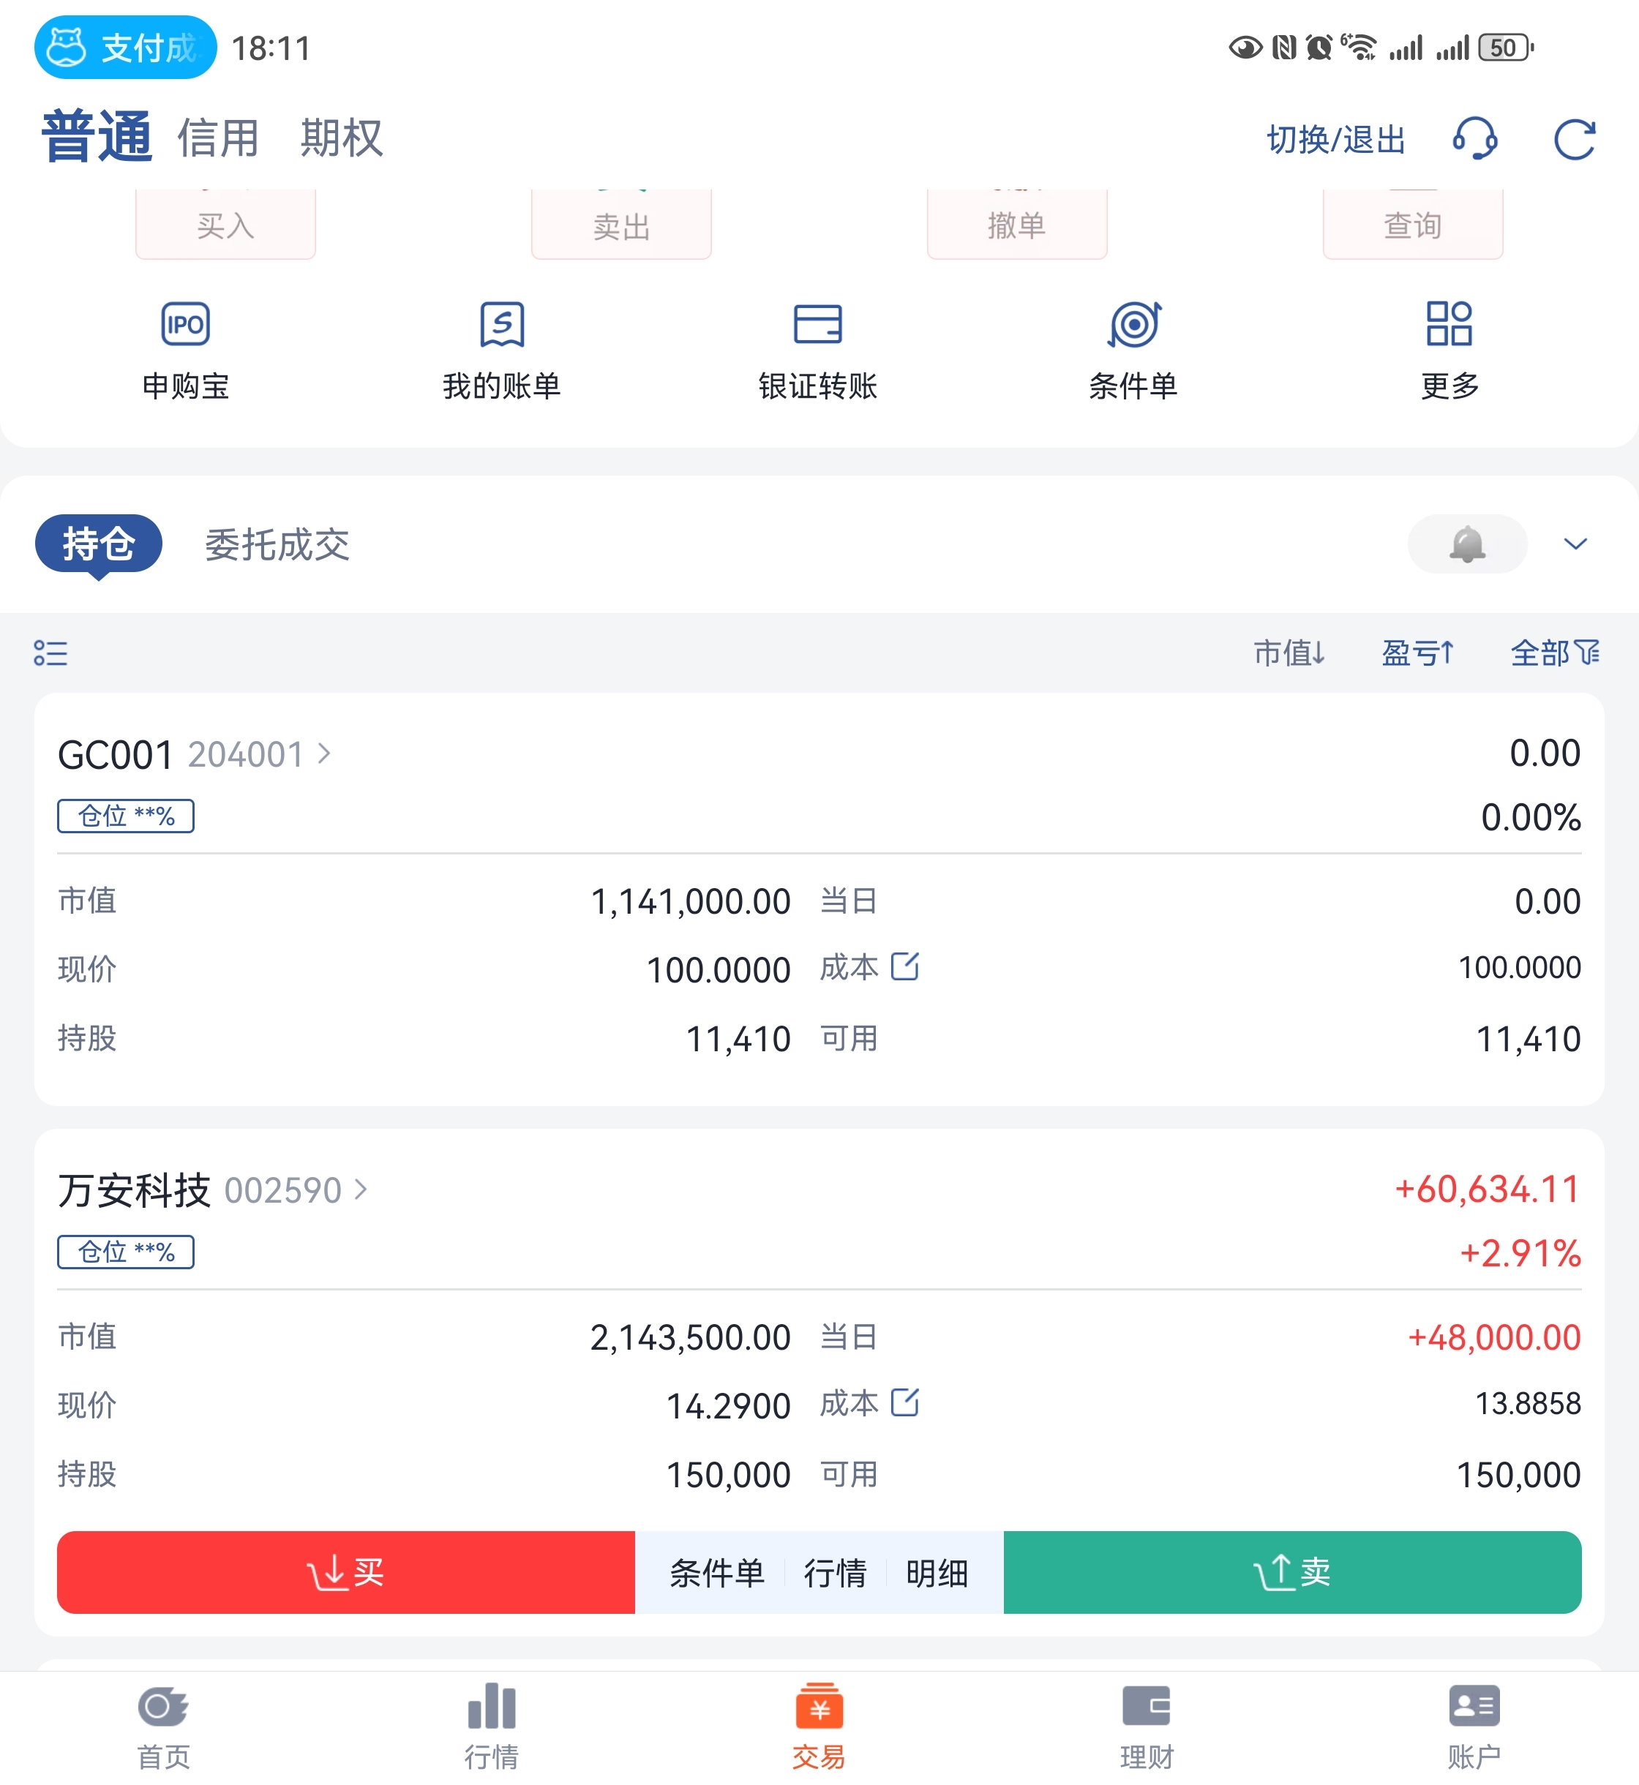Sort holdings by 盈亏
1639x1785 pixels.
pyautogui.click(x=1418, y=653)
